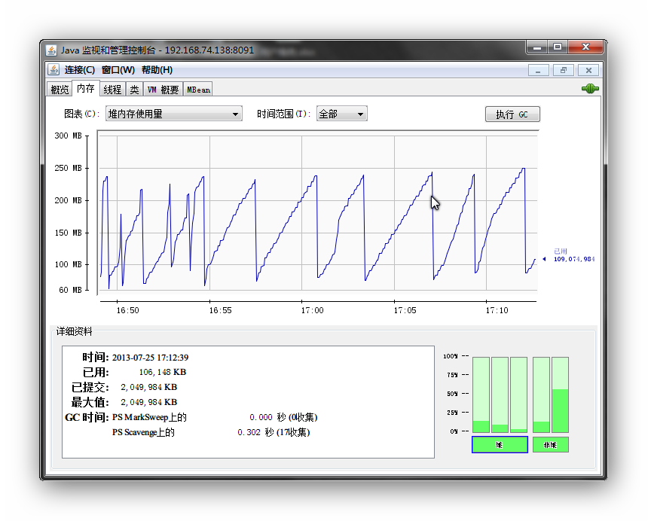Click the second heap memory pool bar
The width and height of the screenshot is (648, 521).
[x=500, y=395]
